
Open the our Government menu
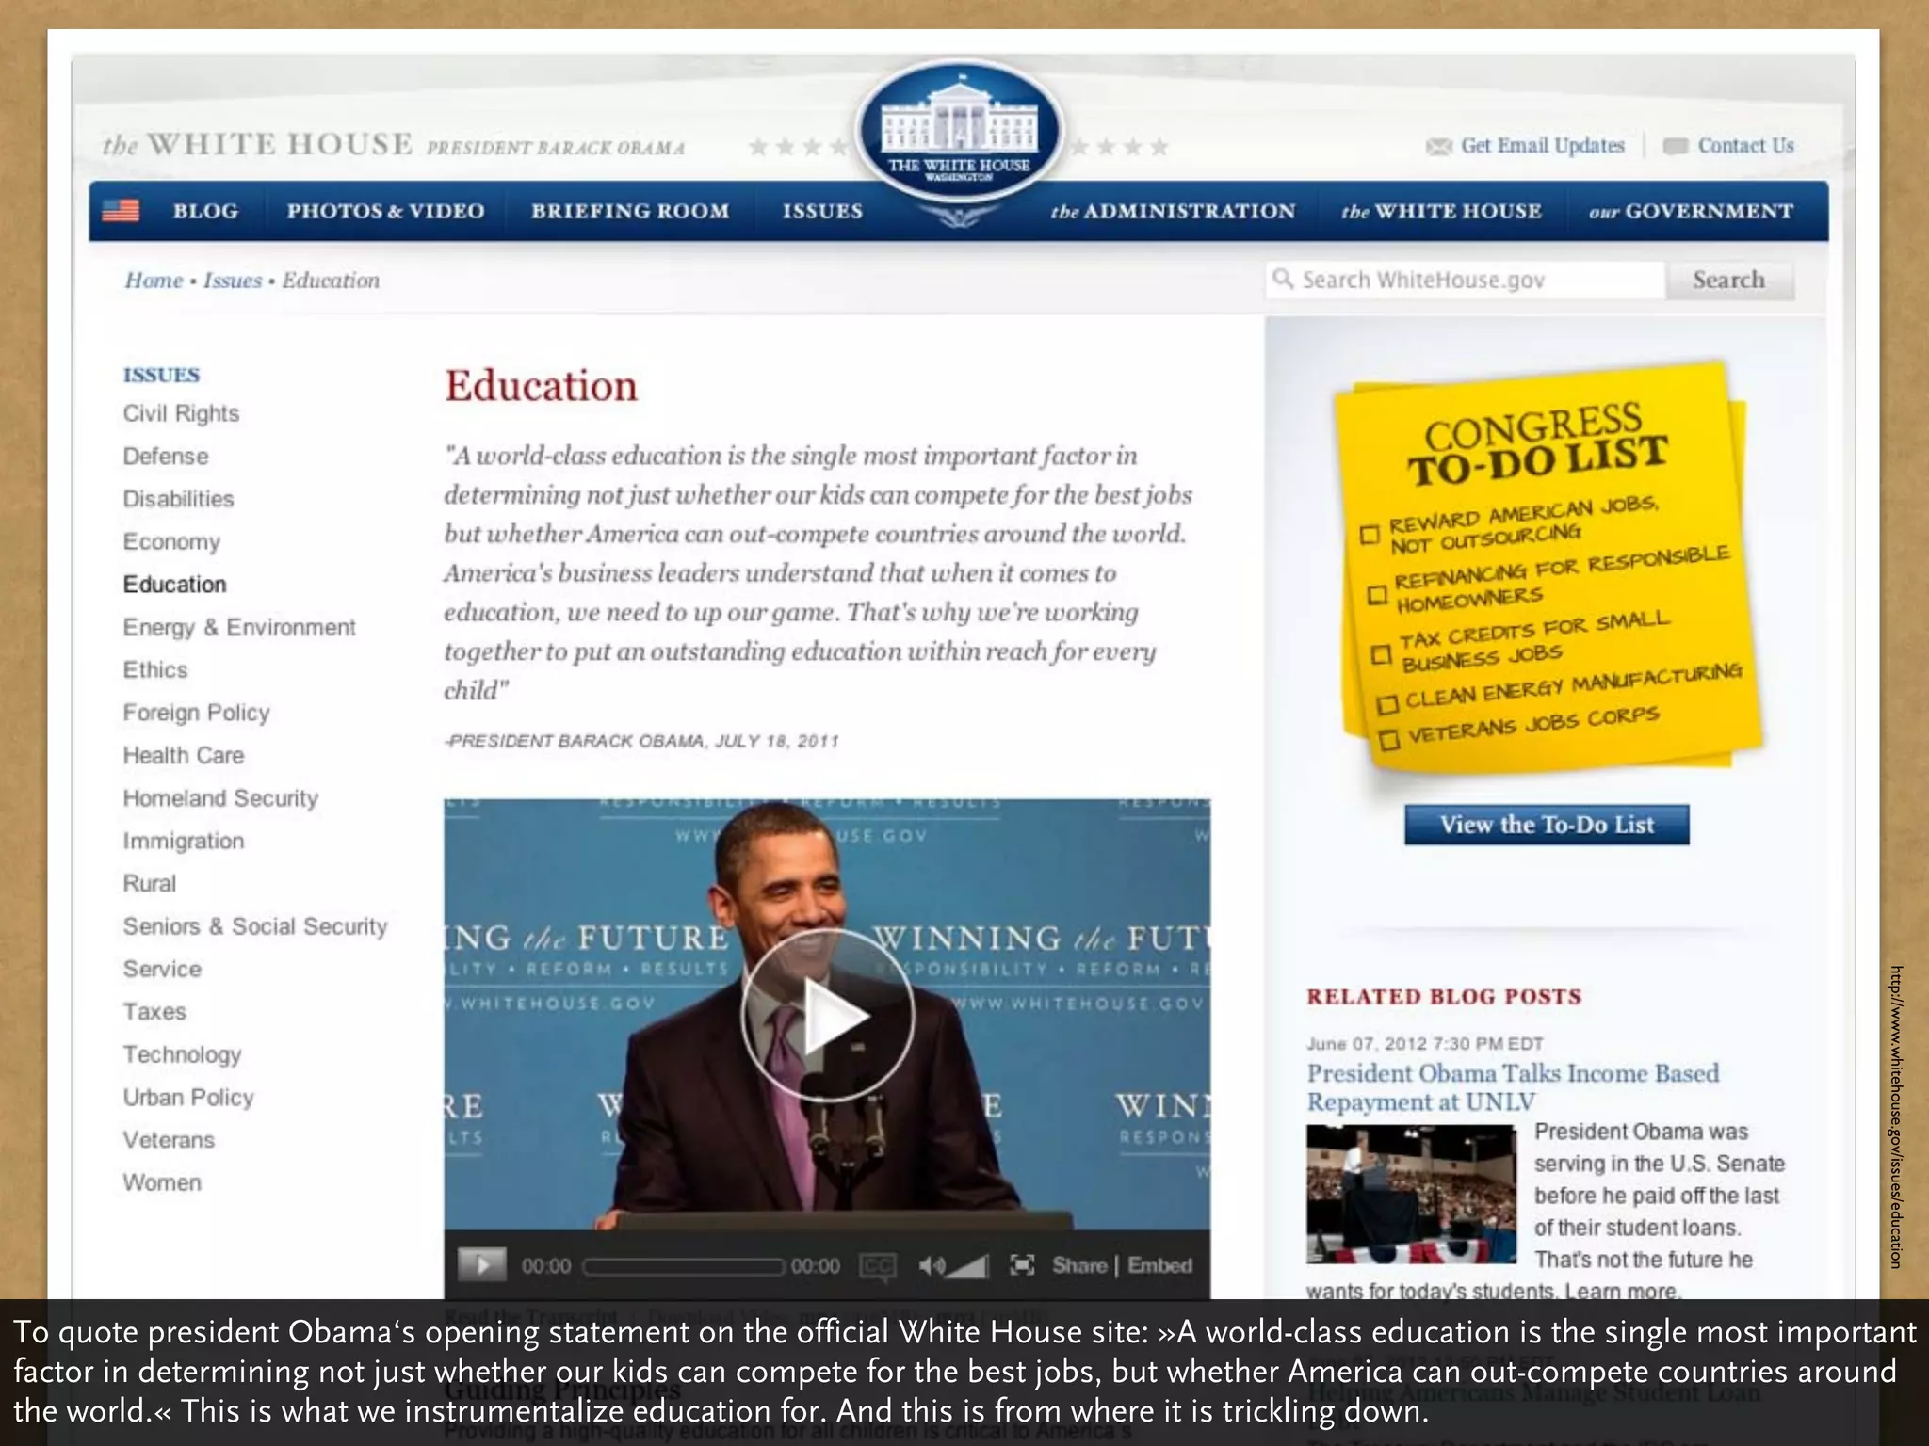pyautogui.click(x=1692, y=211)
